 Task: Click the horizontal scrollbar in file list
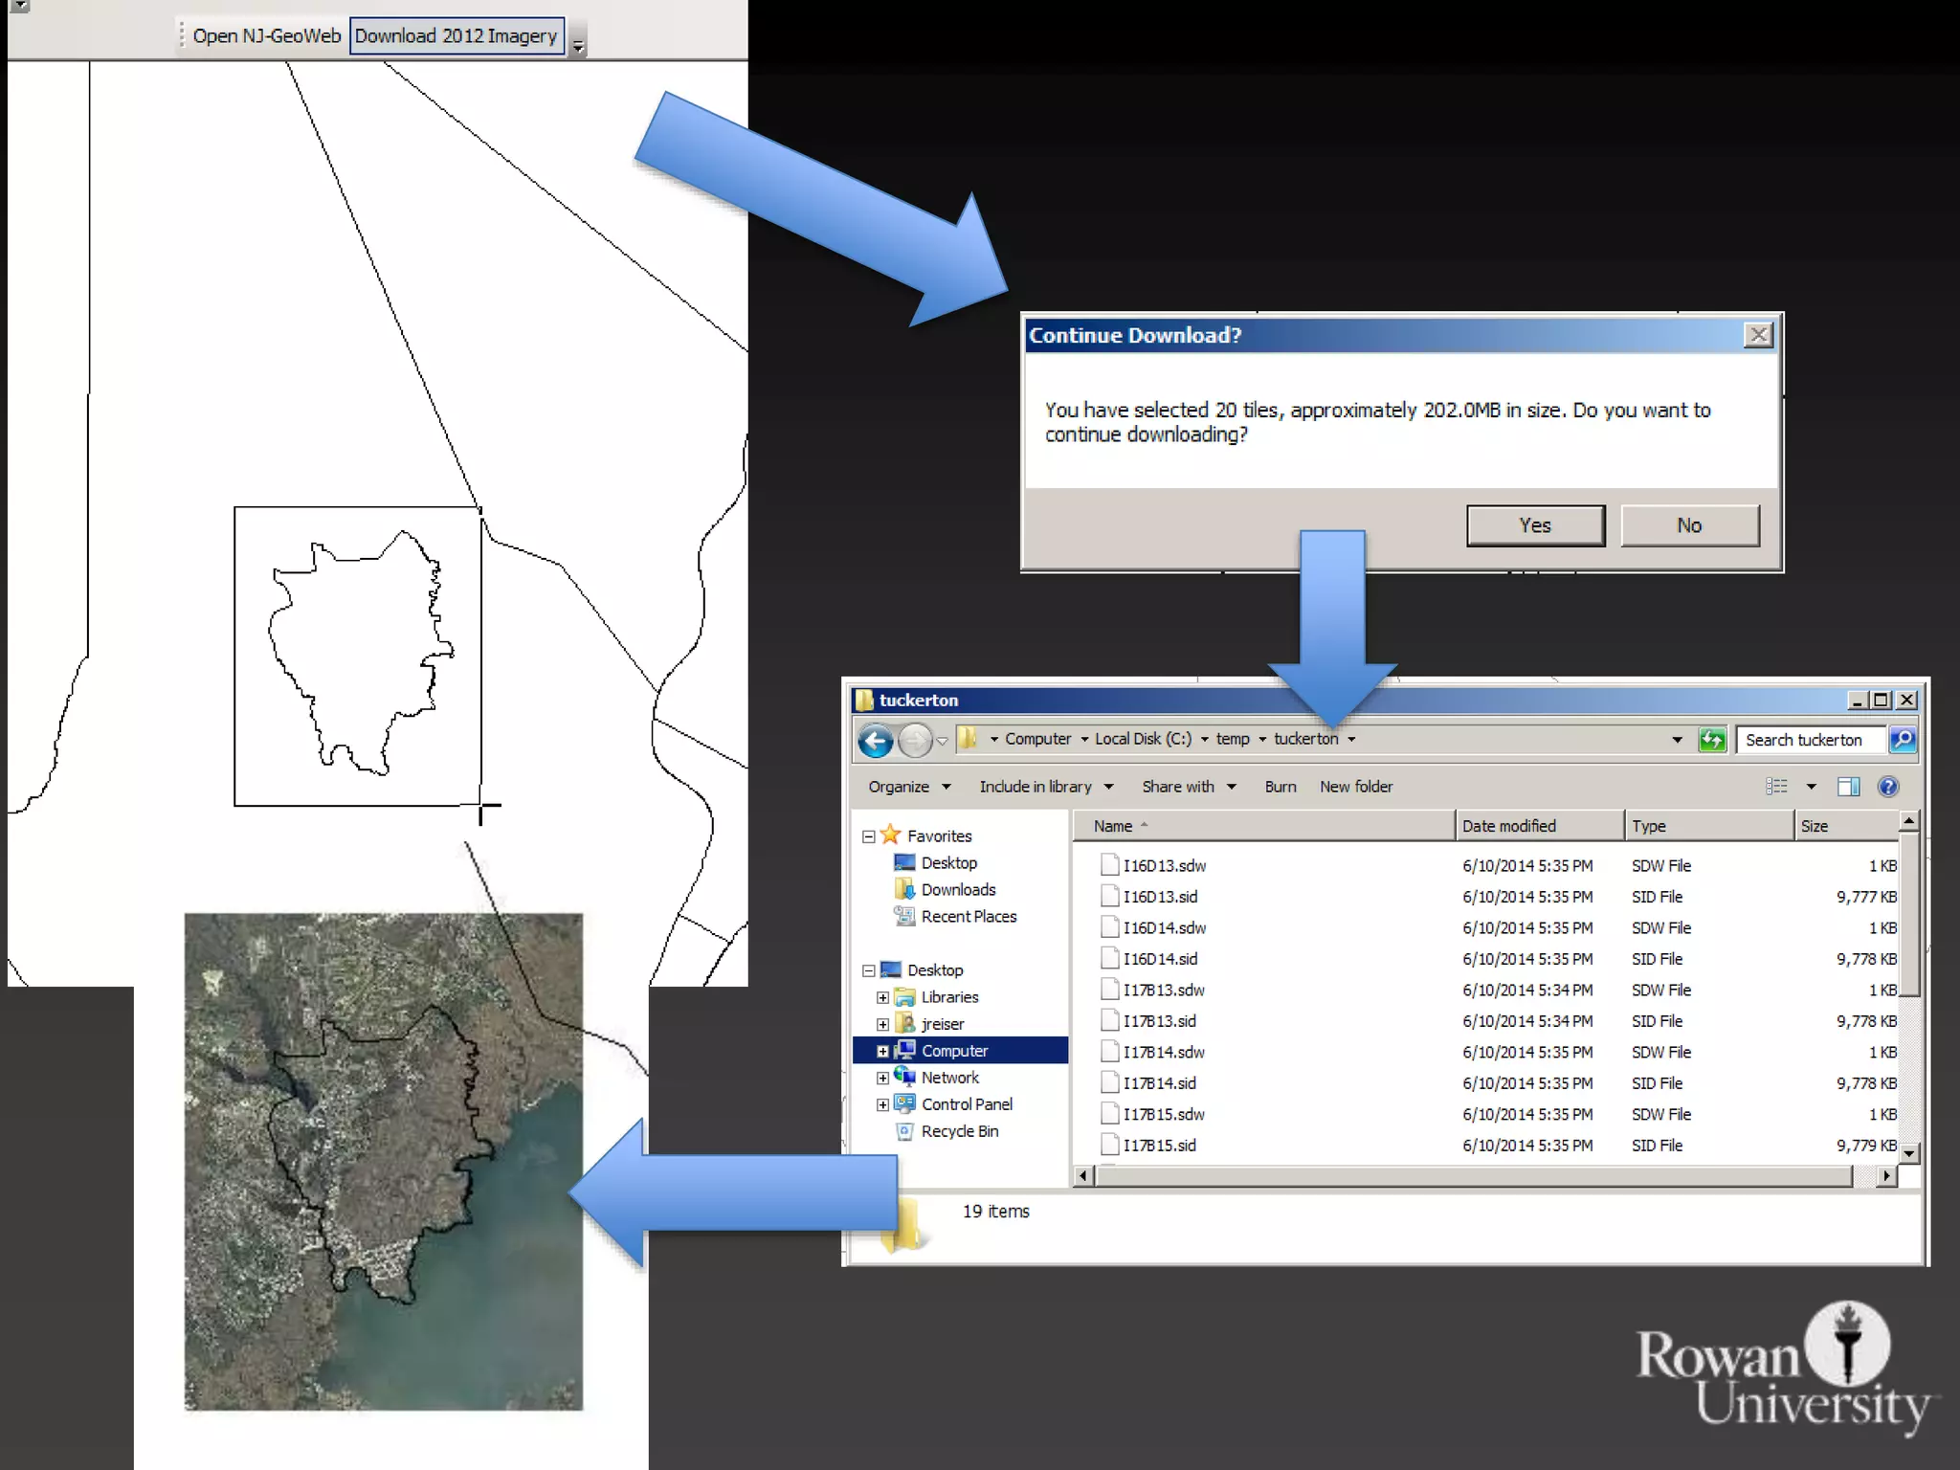point(1474,1176)
